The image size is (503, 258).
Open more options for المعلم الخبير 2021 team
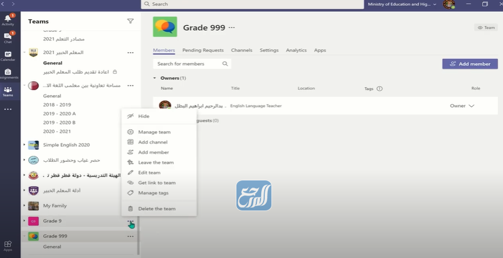pos(130,52)
